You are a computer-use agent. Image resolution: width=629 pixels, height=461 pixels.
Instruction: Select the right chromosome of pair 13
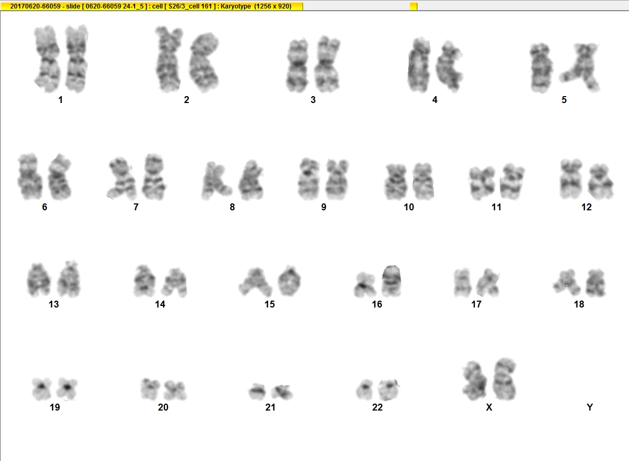coord(69,279)
